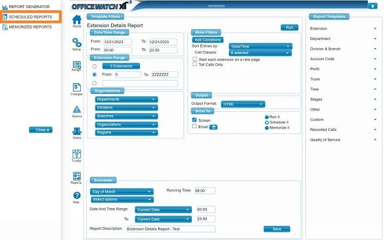Enable Toll Calls Only checkbox
Viewport: 384px width, 240px height.
click(x=194, y=64)
